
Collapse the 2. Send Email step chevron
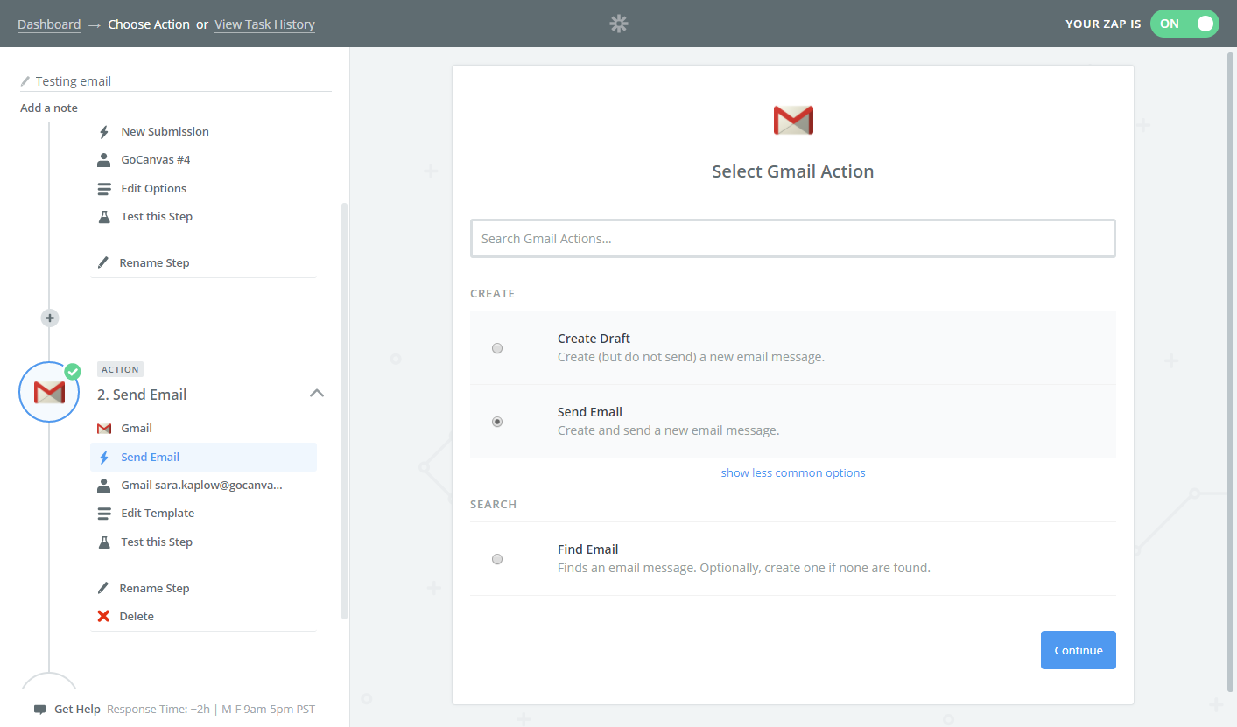coord(317,394)
